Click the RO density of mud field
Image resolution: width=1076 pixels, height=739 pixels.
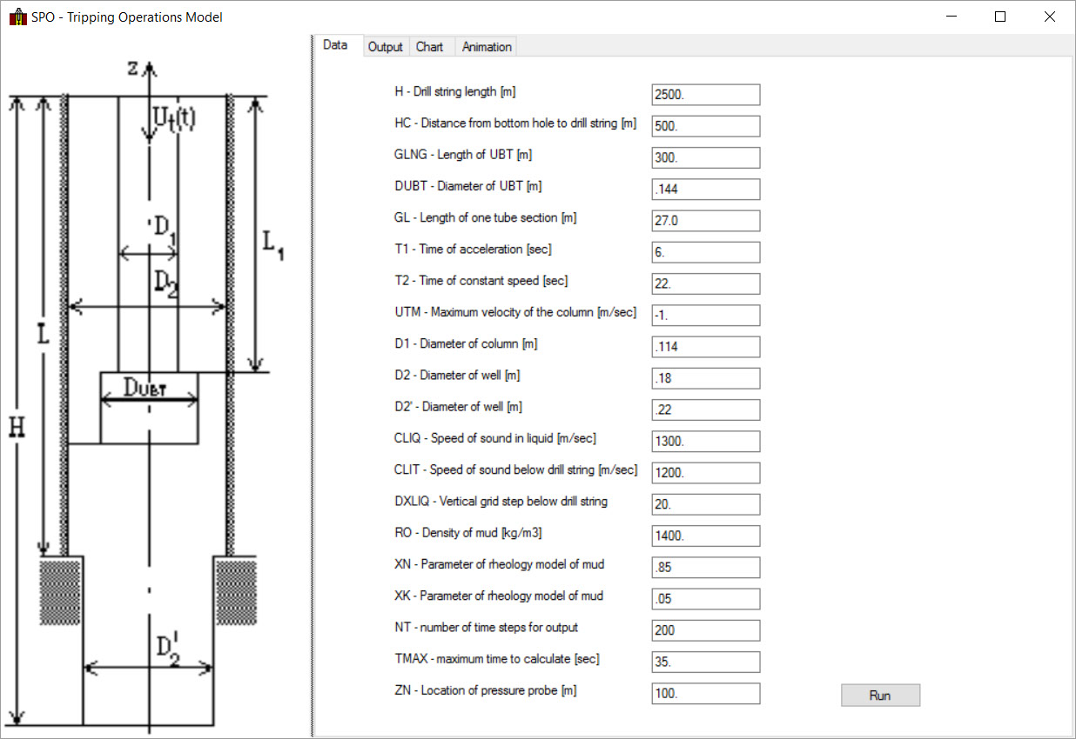705,536
